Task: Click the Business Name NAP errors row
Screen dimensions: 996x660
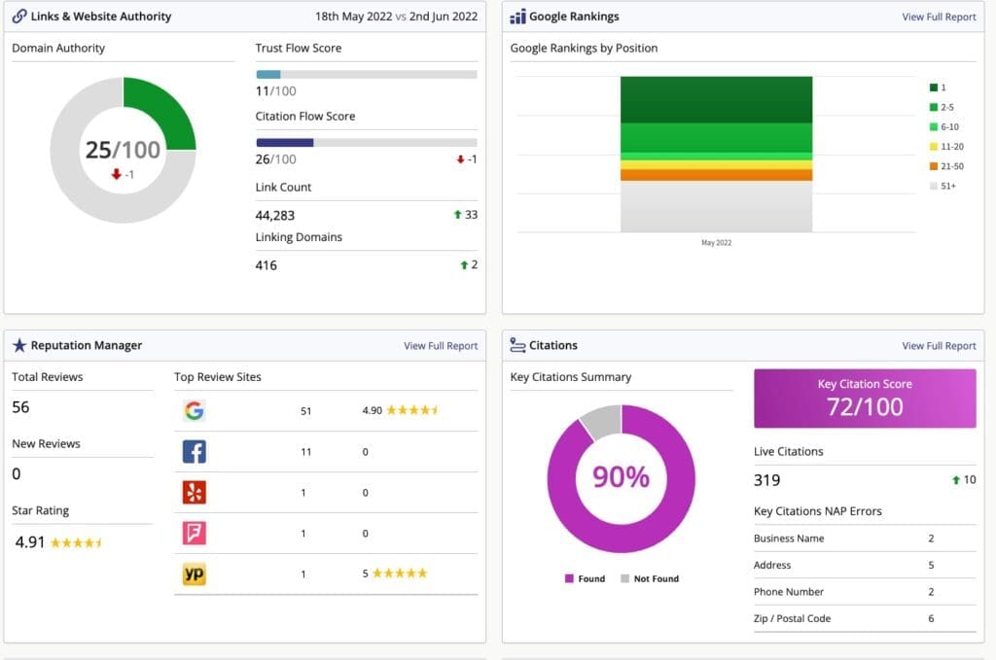Action: [x=865, y=538]
